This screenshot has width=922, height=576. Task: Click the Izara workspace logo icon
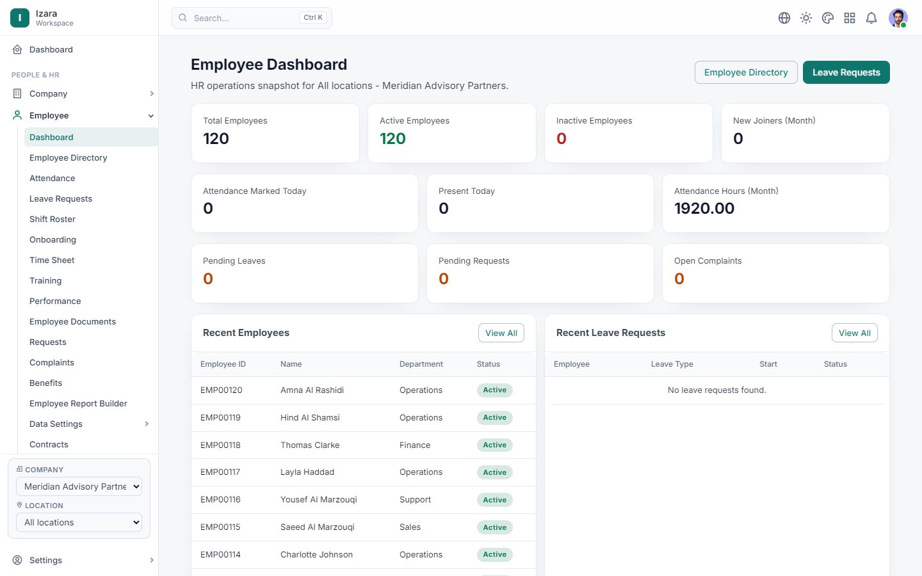20,18
